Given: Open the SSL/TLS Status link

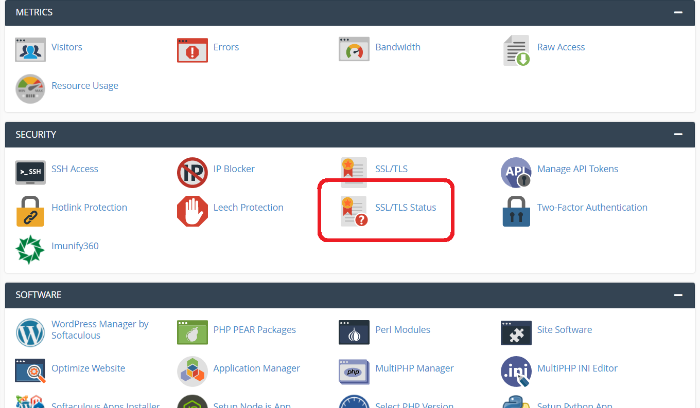Looking at the screenshot, I should point(406,208).
